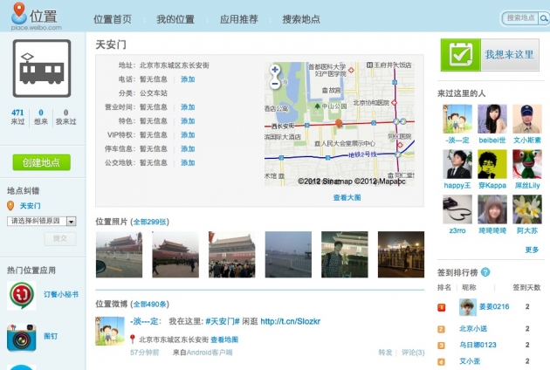This screenshot has height=370, width=550.
Task: Open beibei世's avatar
Action: coord(492,119)
